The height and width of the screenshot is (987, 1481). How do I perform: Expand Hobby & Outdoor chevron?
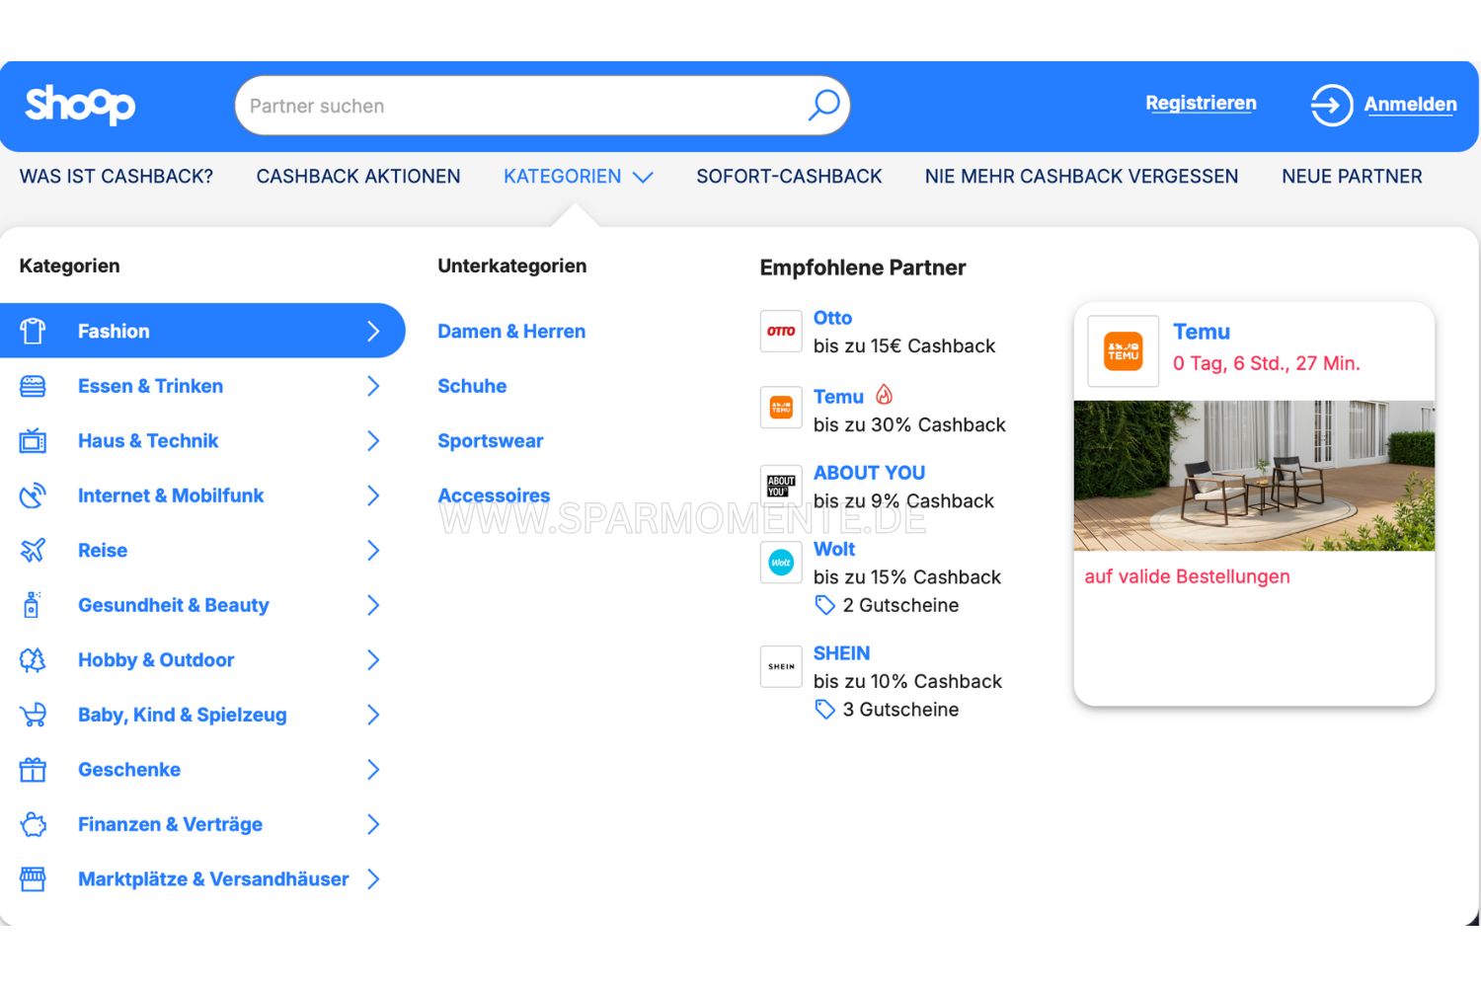tap(373, 659)
